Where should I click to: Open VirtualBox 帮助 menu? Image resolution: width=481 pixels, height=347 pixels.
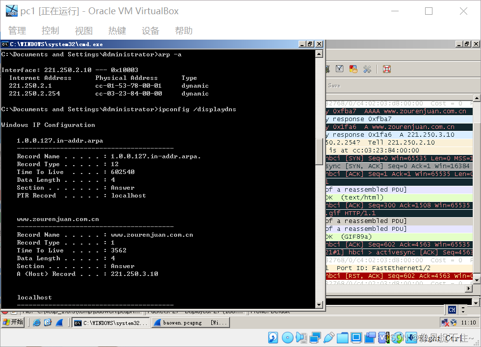(184, 31)
